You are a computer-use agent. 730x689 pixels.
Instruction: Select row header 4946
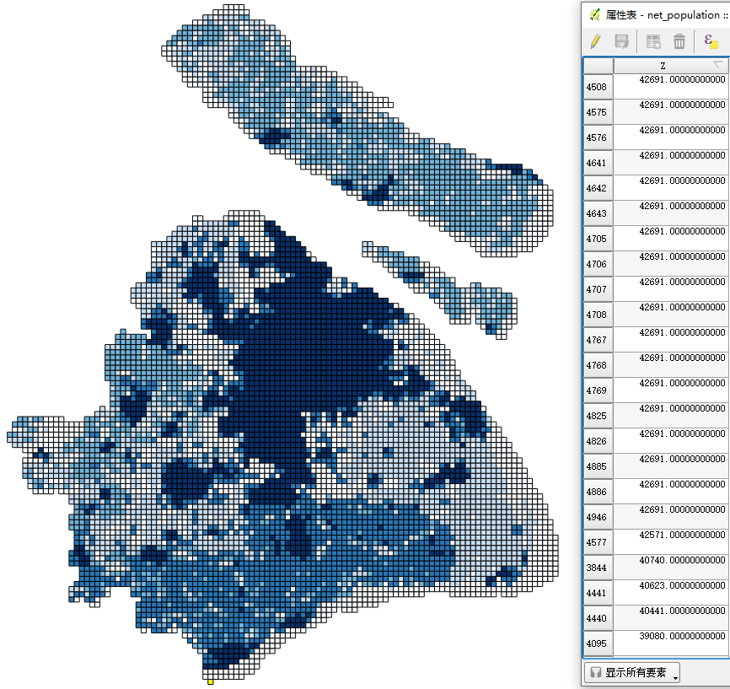coord(598,517)
